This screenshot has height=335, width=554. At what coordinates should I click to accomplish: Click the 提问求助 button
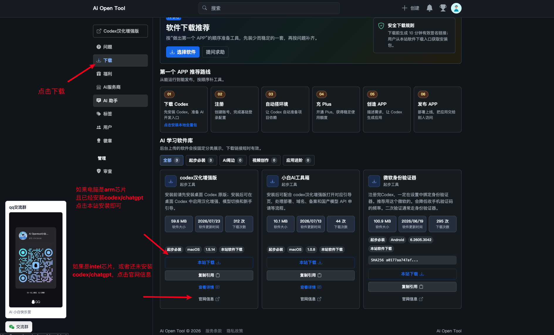(215, 52)
